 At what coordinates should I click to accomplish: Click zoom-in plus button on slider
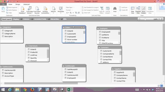[159, 19]
